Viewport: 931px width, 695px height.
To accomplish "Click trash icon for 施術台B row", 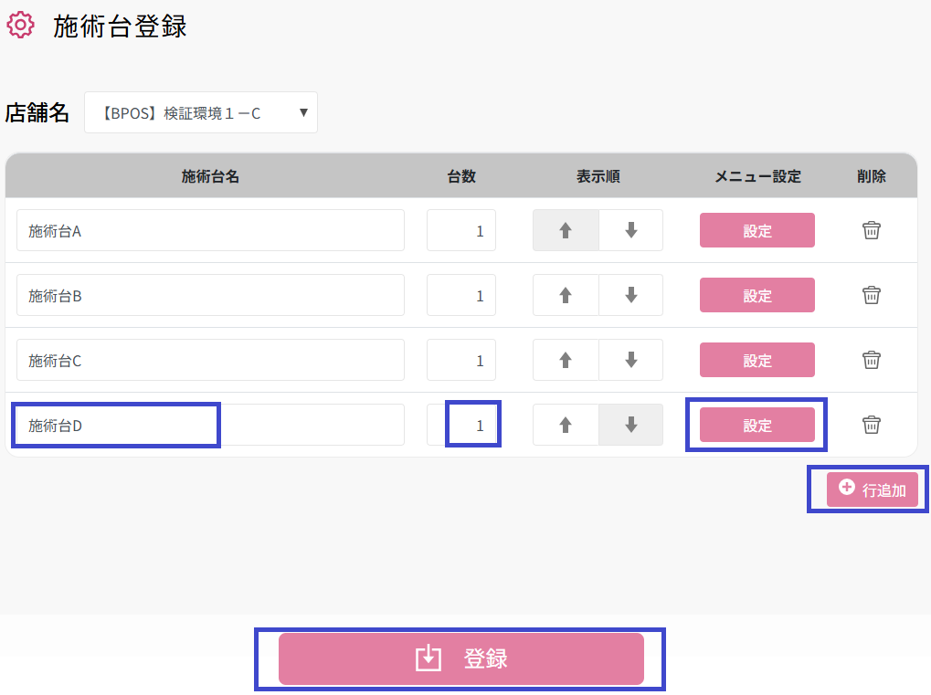I will [872, 295].
